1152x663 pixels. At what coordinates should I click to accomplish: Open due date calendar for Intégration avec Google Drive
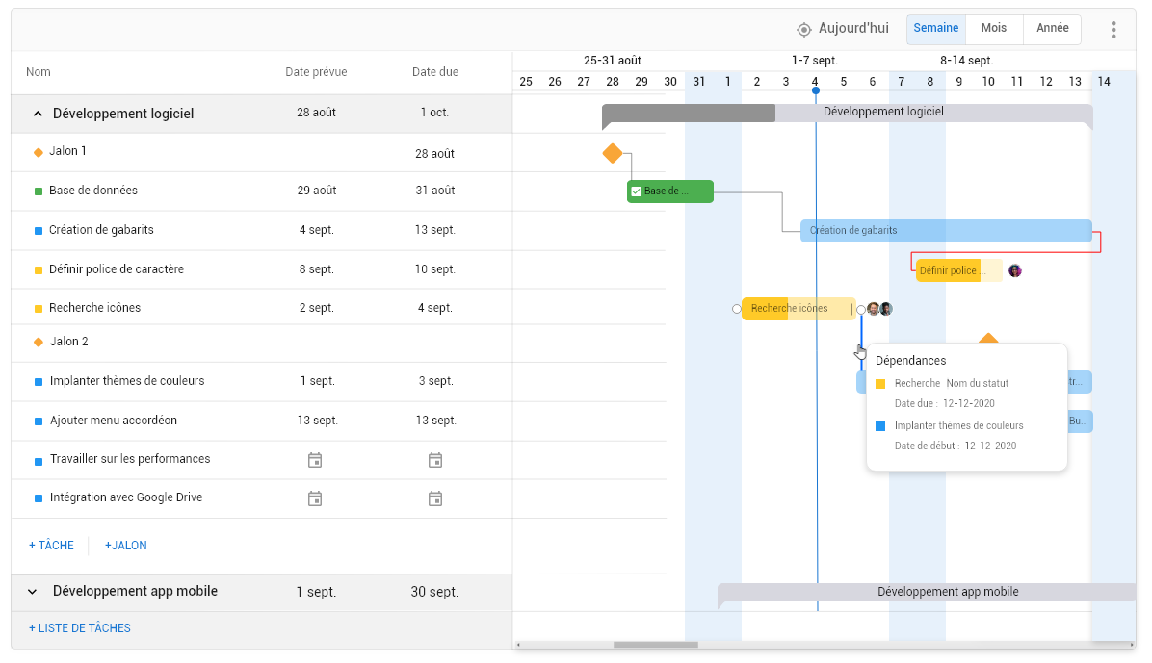pos(435,498)
